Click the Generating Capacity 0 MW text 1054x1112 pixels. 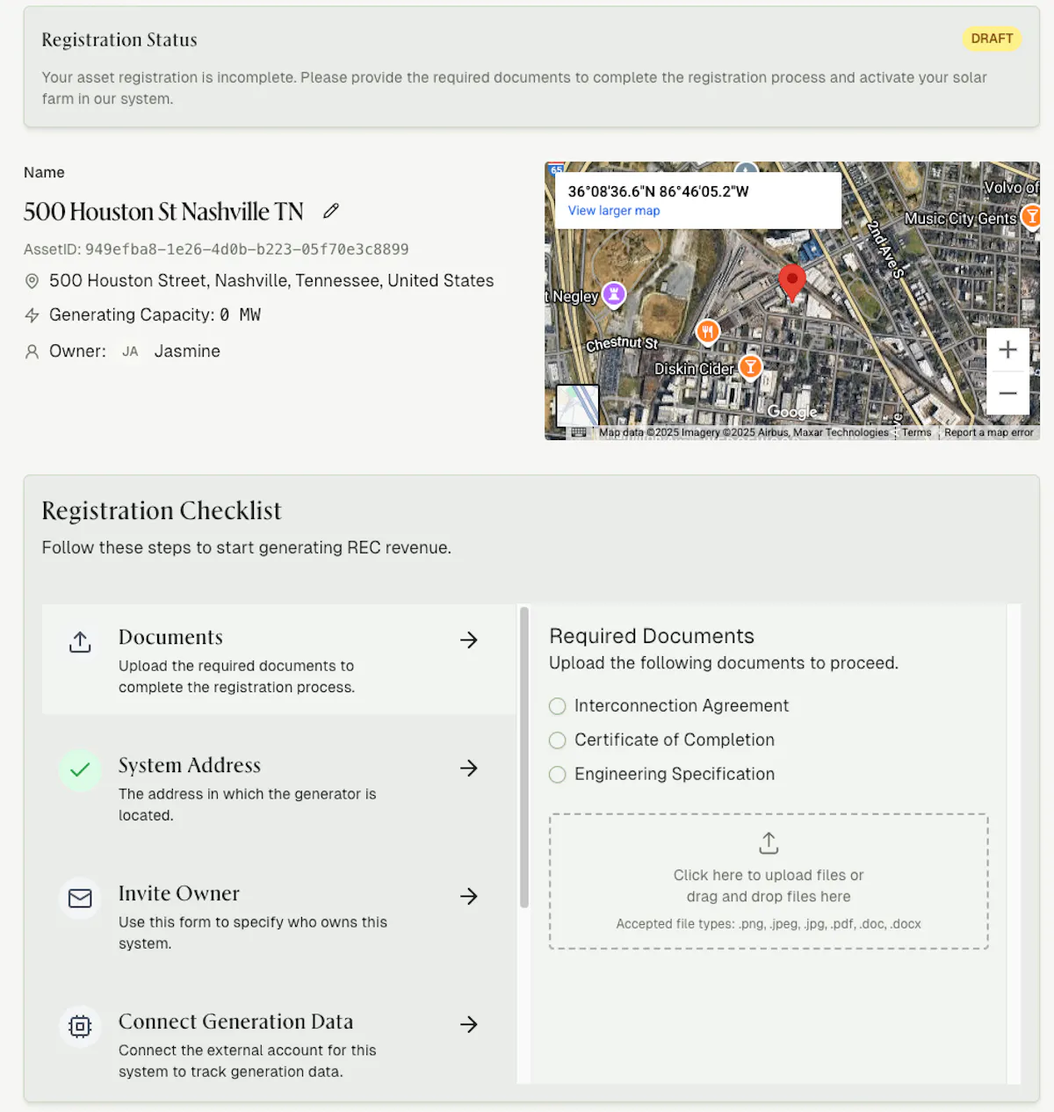(155, 315)
